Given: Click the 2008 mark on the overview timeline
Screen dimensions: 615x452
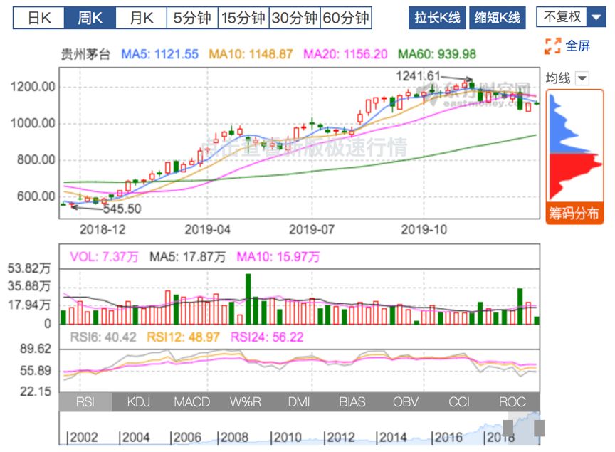Looking at the screenshot, I should tap(233, 437).
